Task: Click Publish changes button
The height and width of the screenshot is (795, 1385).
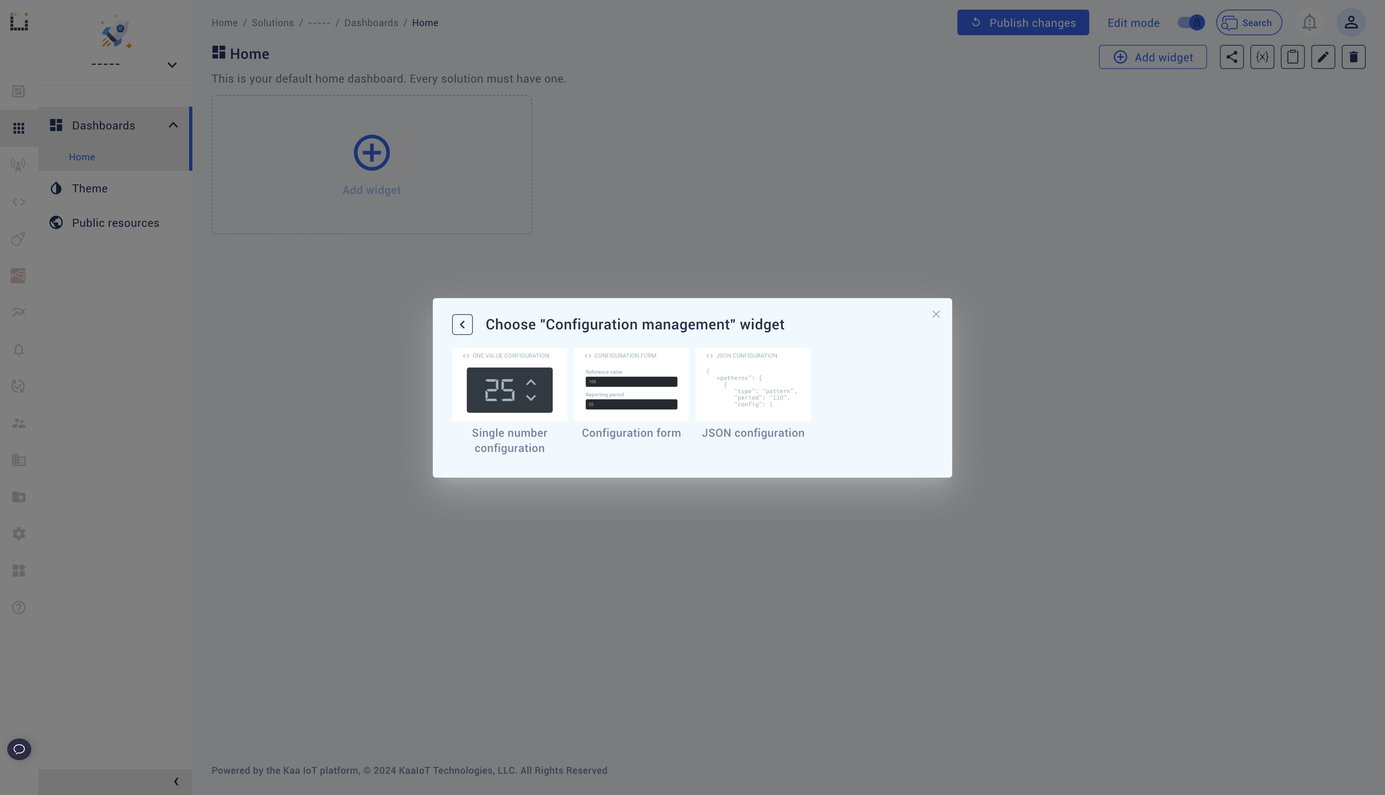Action: (1023, 22)
